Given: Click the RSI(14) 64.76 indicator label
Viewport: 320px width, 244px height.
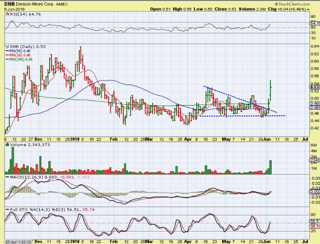Looking at the screenshot, I should tap(26, 14).
